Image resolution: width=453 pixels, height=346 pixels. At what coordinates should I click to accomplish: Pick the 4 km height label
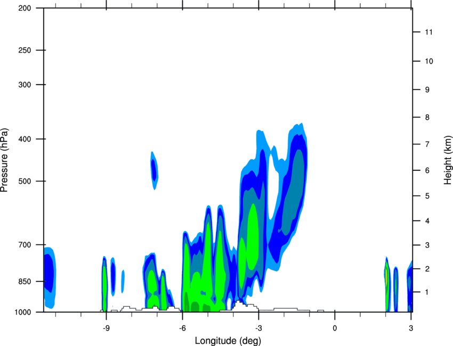click(x=427, y=221)
